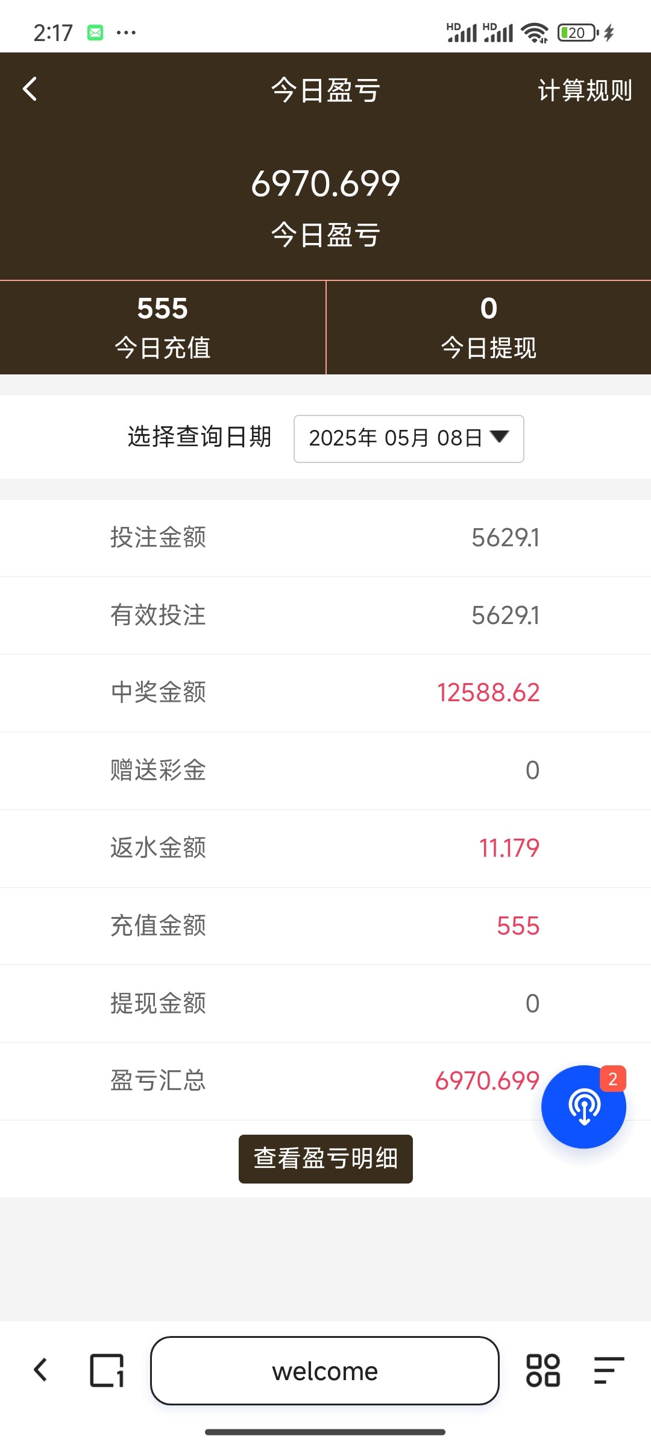Tap the welcome address bar
The image size is (651, 1447).
(x=325, y=1370)
